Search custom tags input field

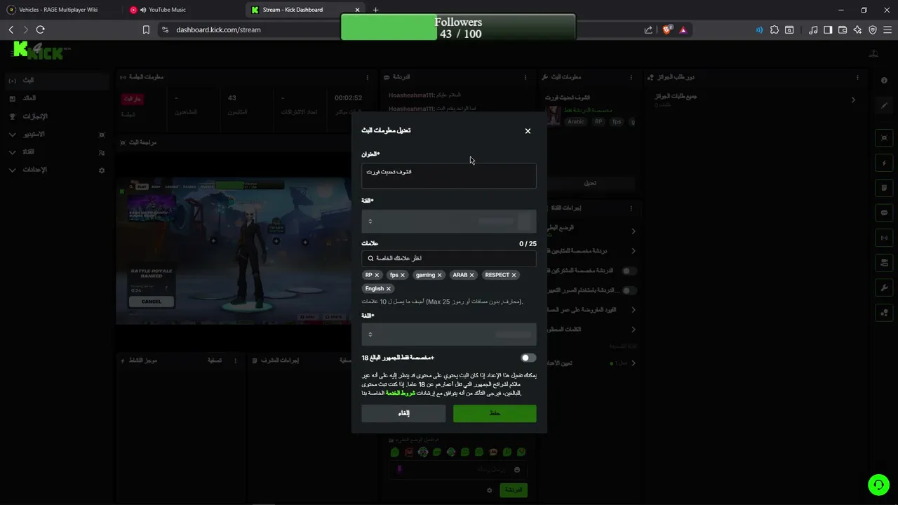449,258
